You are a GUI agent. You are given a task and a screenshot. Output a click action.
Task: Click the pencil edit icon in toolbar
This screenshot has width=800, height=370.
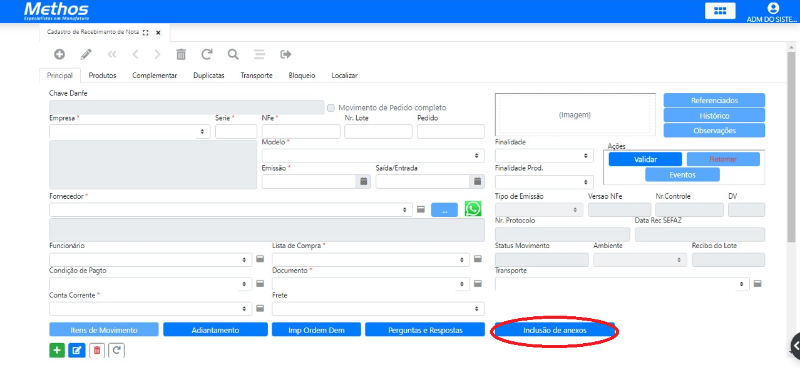coord(86,54)
